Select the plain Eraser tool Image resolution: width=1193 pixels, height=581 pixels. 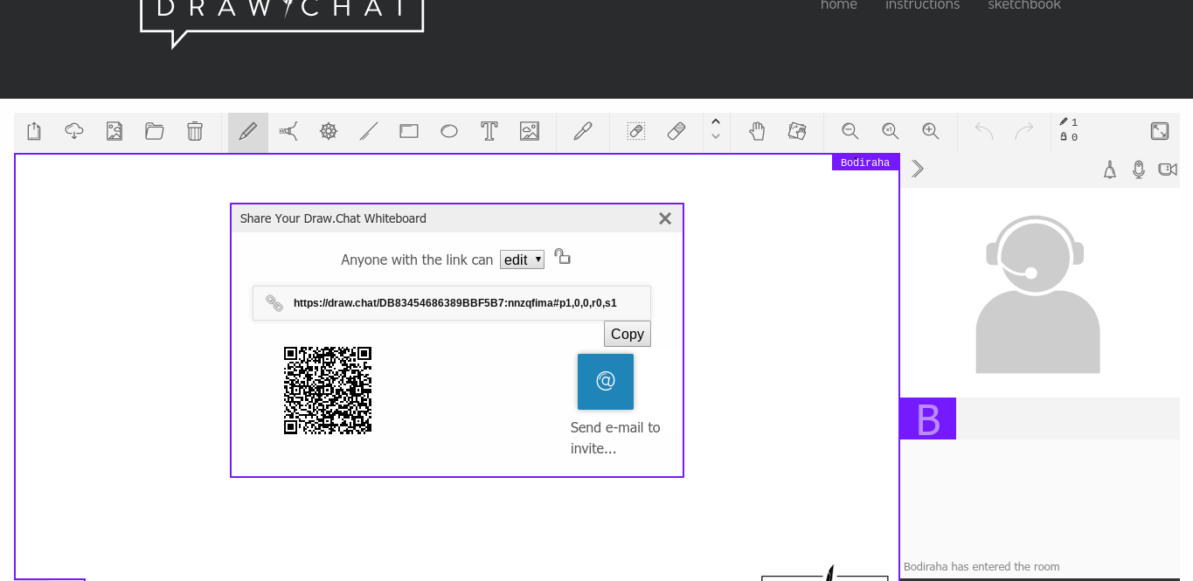click(x=676, y=131)
